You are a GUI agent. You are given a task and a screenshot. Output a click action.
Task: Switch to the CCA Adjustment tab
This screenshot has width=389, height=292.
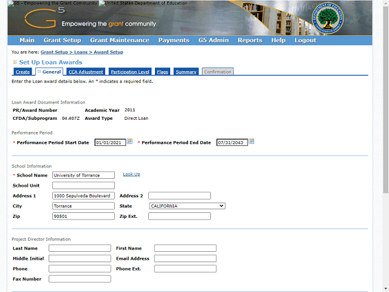(x=86, y=72)
